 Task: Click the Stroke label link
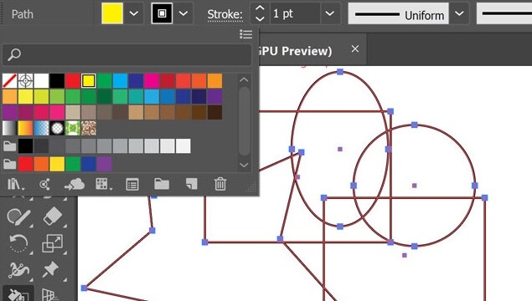click(x=225, y=14)
